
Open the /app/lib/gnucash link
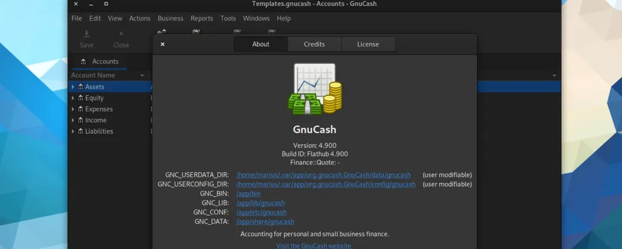coord(261,203)
